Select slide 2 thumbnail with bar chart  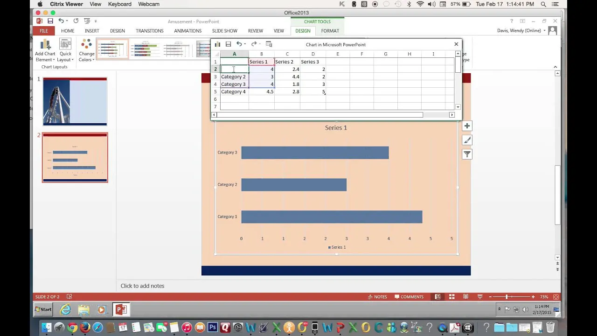point(75,157)
